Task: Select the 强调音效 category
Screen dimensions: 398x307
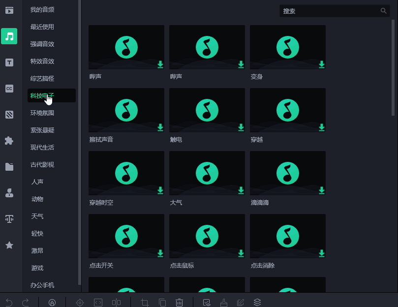Action: tap(42, 44)
